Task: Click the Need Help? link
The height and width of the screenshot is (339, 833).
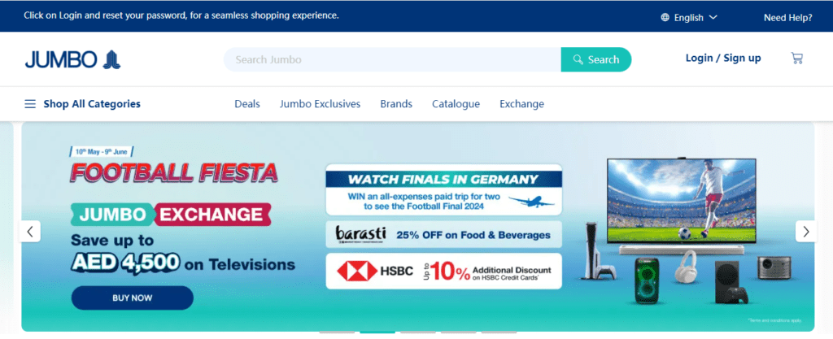Action: (787, 18)
